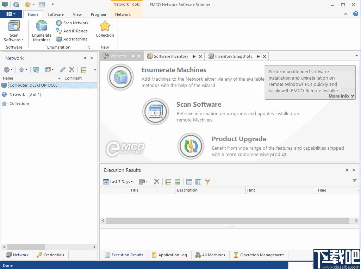Click the large Scan Software welcome icon
The image size is (361, 269).
click(x=156, y=112)
